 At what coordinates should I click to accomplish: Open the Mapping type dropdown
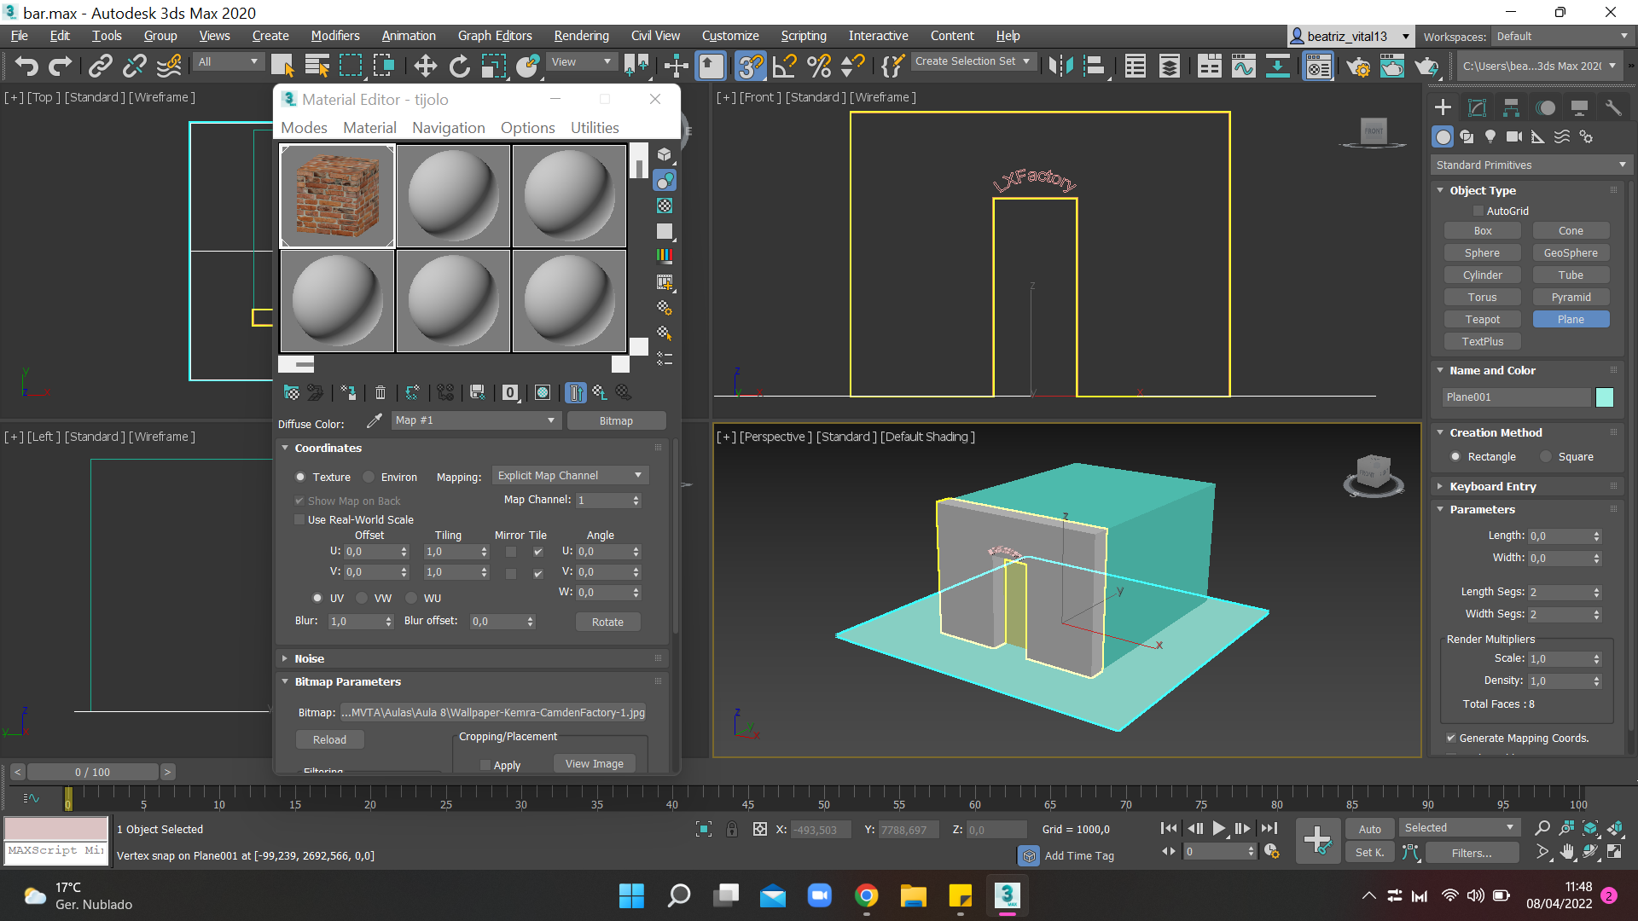point(570,476)
